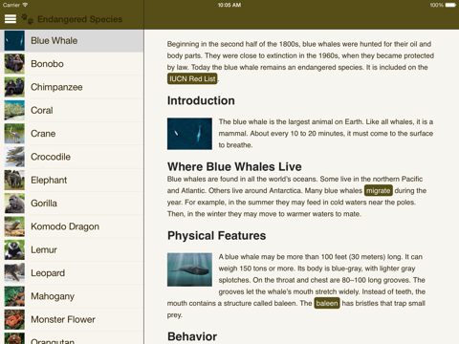Click the Leopard list thumbnail
Image resolution: width=459 pixels, height=344 pixels.
coord(14,273)
